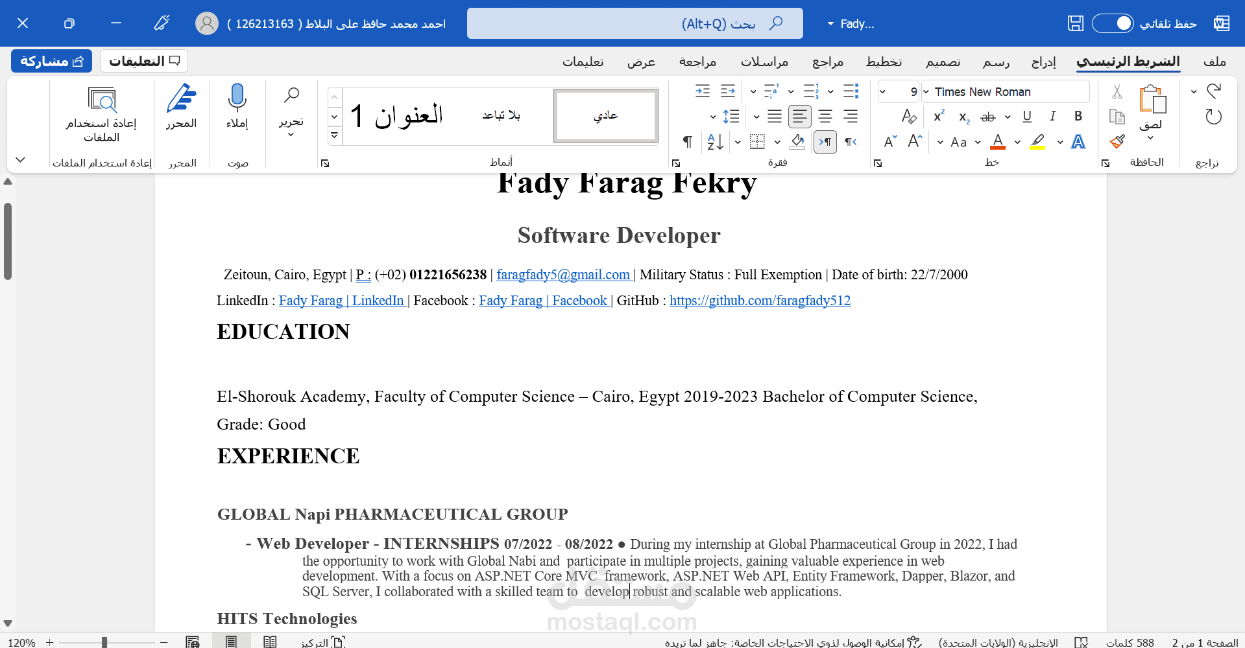The height and width of the screenshot is (648, 1245).
Task: Apply multilevel list
Action: (771, 91)
